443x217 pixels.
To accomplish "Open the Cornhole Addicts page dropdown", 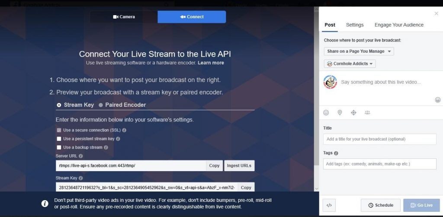I will [x=350, y=64].
